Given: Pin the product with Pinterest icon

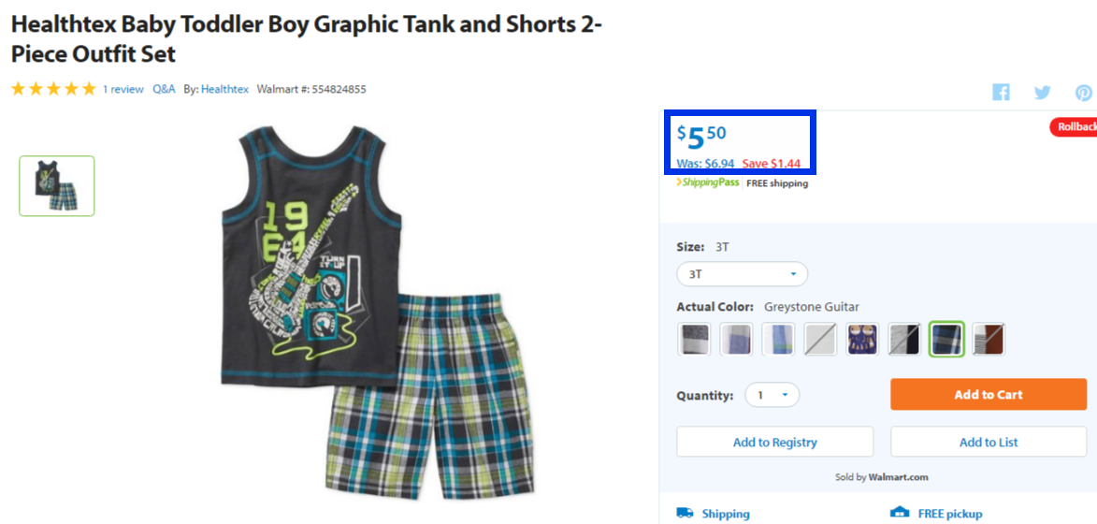Looking at the screenshot, I should coord(1084,93).
